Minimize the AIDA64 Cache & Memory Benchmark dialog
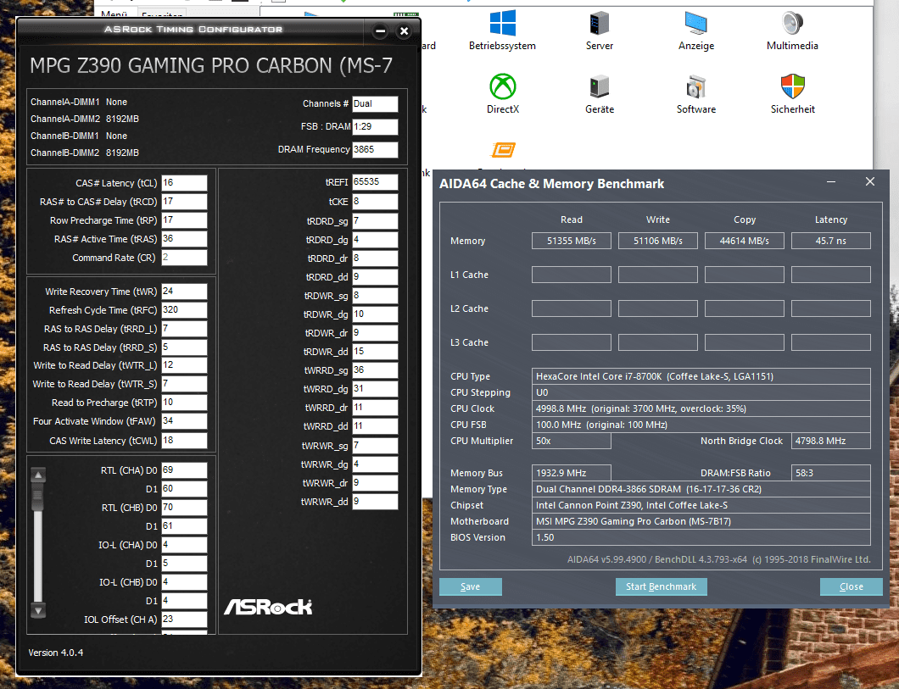This screenshot has width=899, height=689. [831, 182]
